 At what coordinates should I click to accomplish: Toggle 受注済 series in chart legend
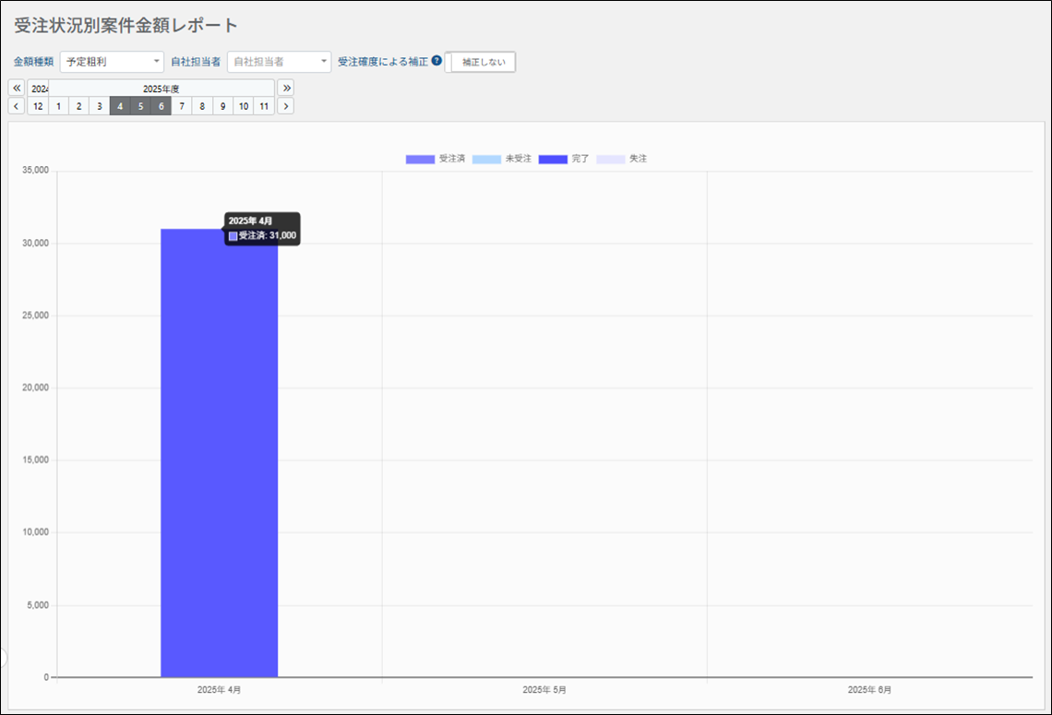pyautogui.click(x=420, y=160)
